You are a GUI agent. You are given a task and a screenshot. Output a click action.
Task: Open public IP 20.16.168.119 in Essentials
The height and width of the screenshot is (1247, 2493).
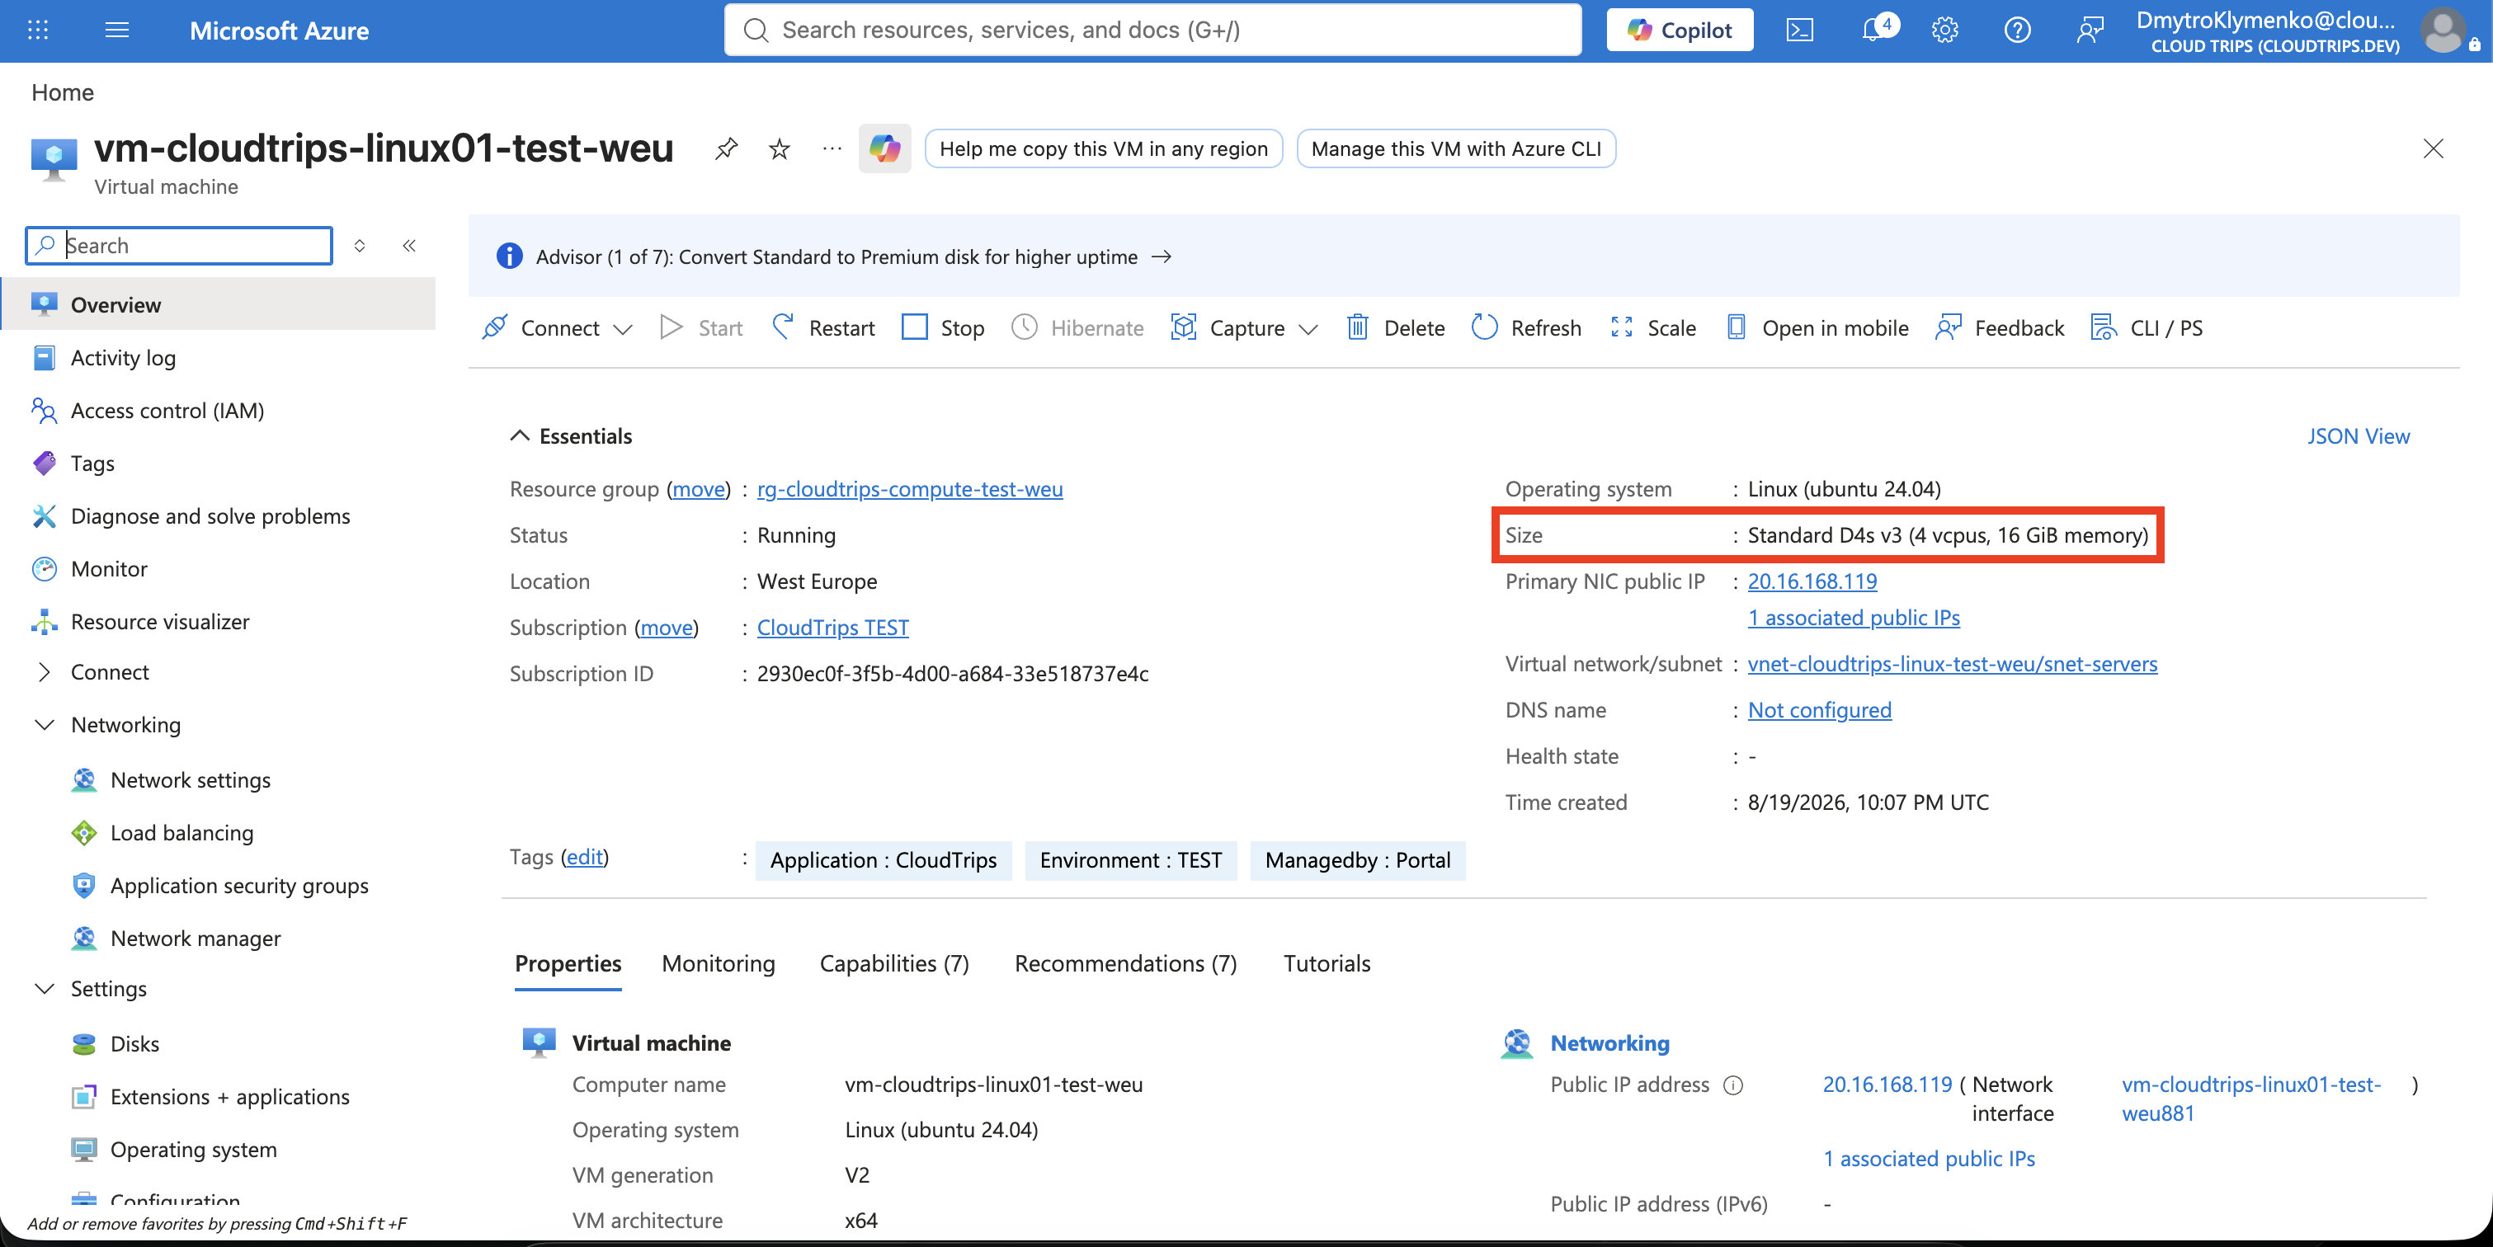point(1812,581)
